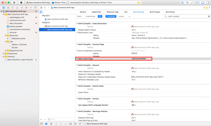The height and width of the screenshot is (126, 211).
Task: Select the version editor button
Action: (x=192, y=3)
